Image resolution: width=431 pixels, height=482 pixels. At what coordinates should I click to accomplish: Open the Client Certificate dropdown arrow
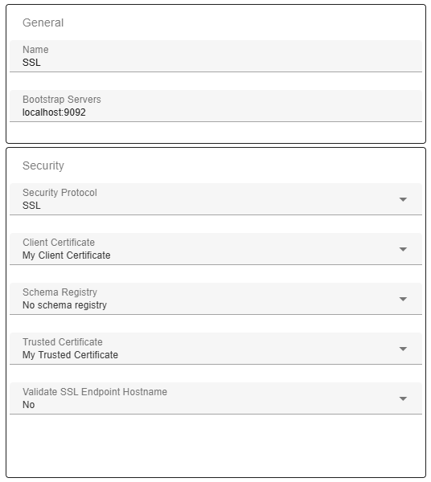[x=403, y=249]
